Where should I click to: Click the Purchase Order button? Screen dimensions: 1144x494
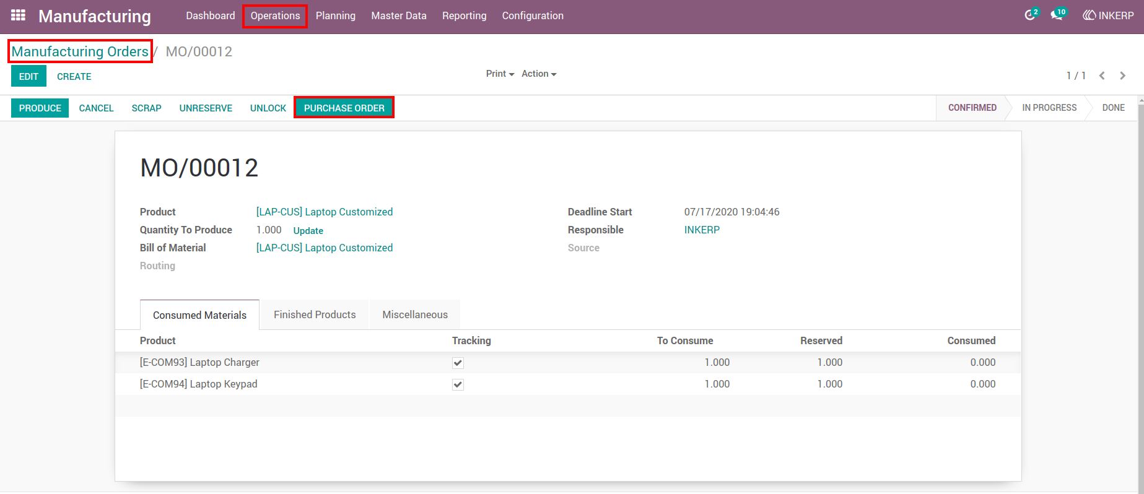[344, 108]
